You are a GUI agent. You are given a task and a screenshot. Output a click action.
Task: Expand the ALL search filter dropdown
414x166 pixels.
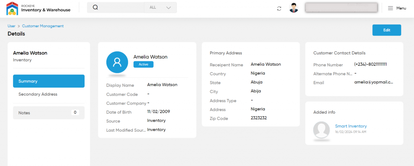(x=160, y=8)
